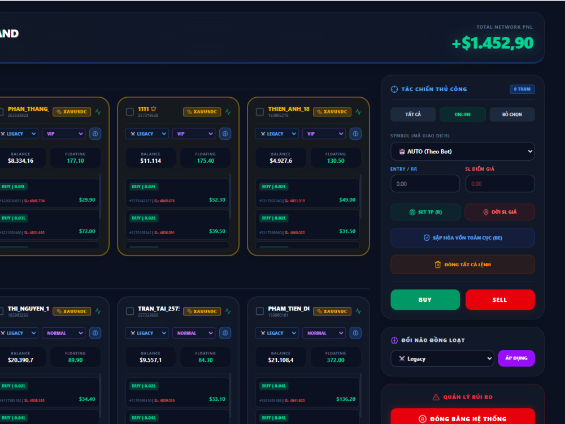Open LEGACY dropdown on THIEN_ANH_18 card
The height and width of the screenshot is (424, 565).
[277, 134]
